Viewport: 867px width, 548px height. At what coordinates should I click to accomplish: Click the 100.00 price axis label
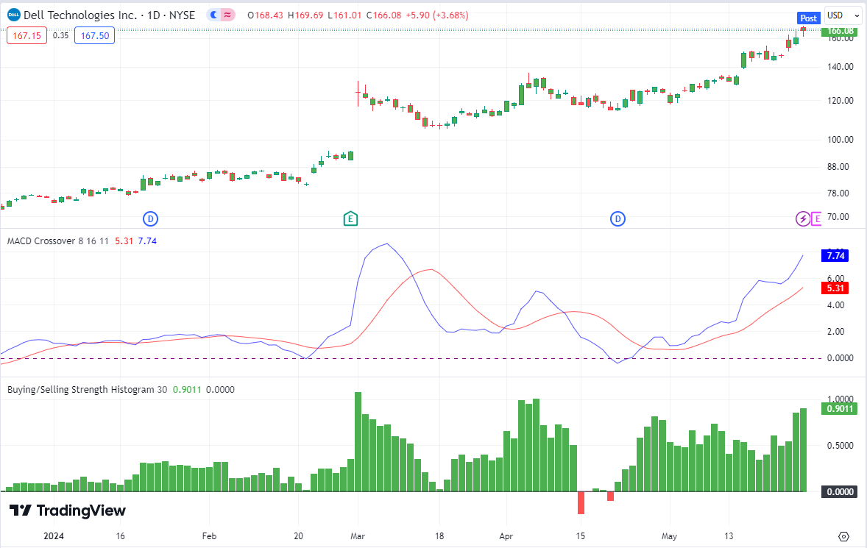click(840, 139)
